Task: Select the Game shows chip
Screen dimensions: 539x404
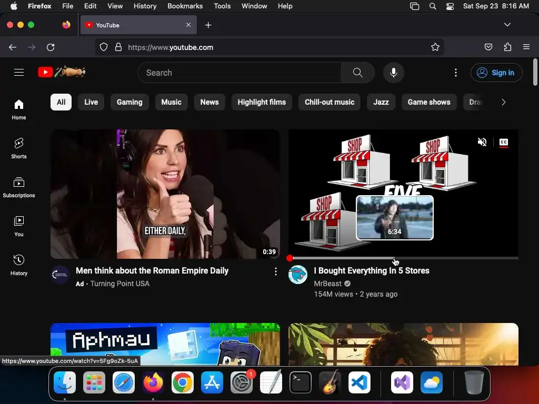Action: pos(429,102)
